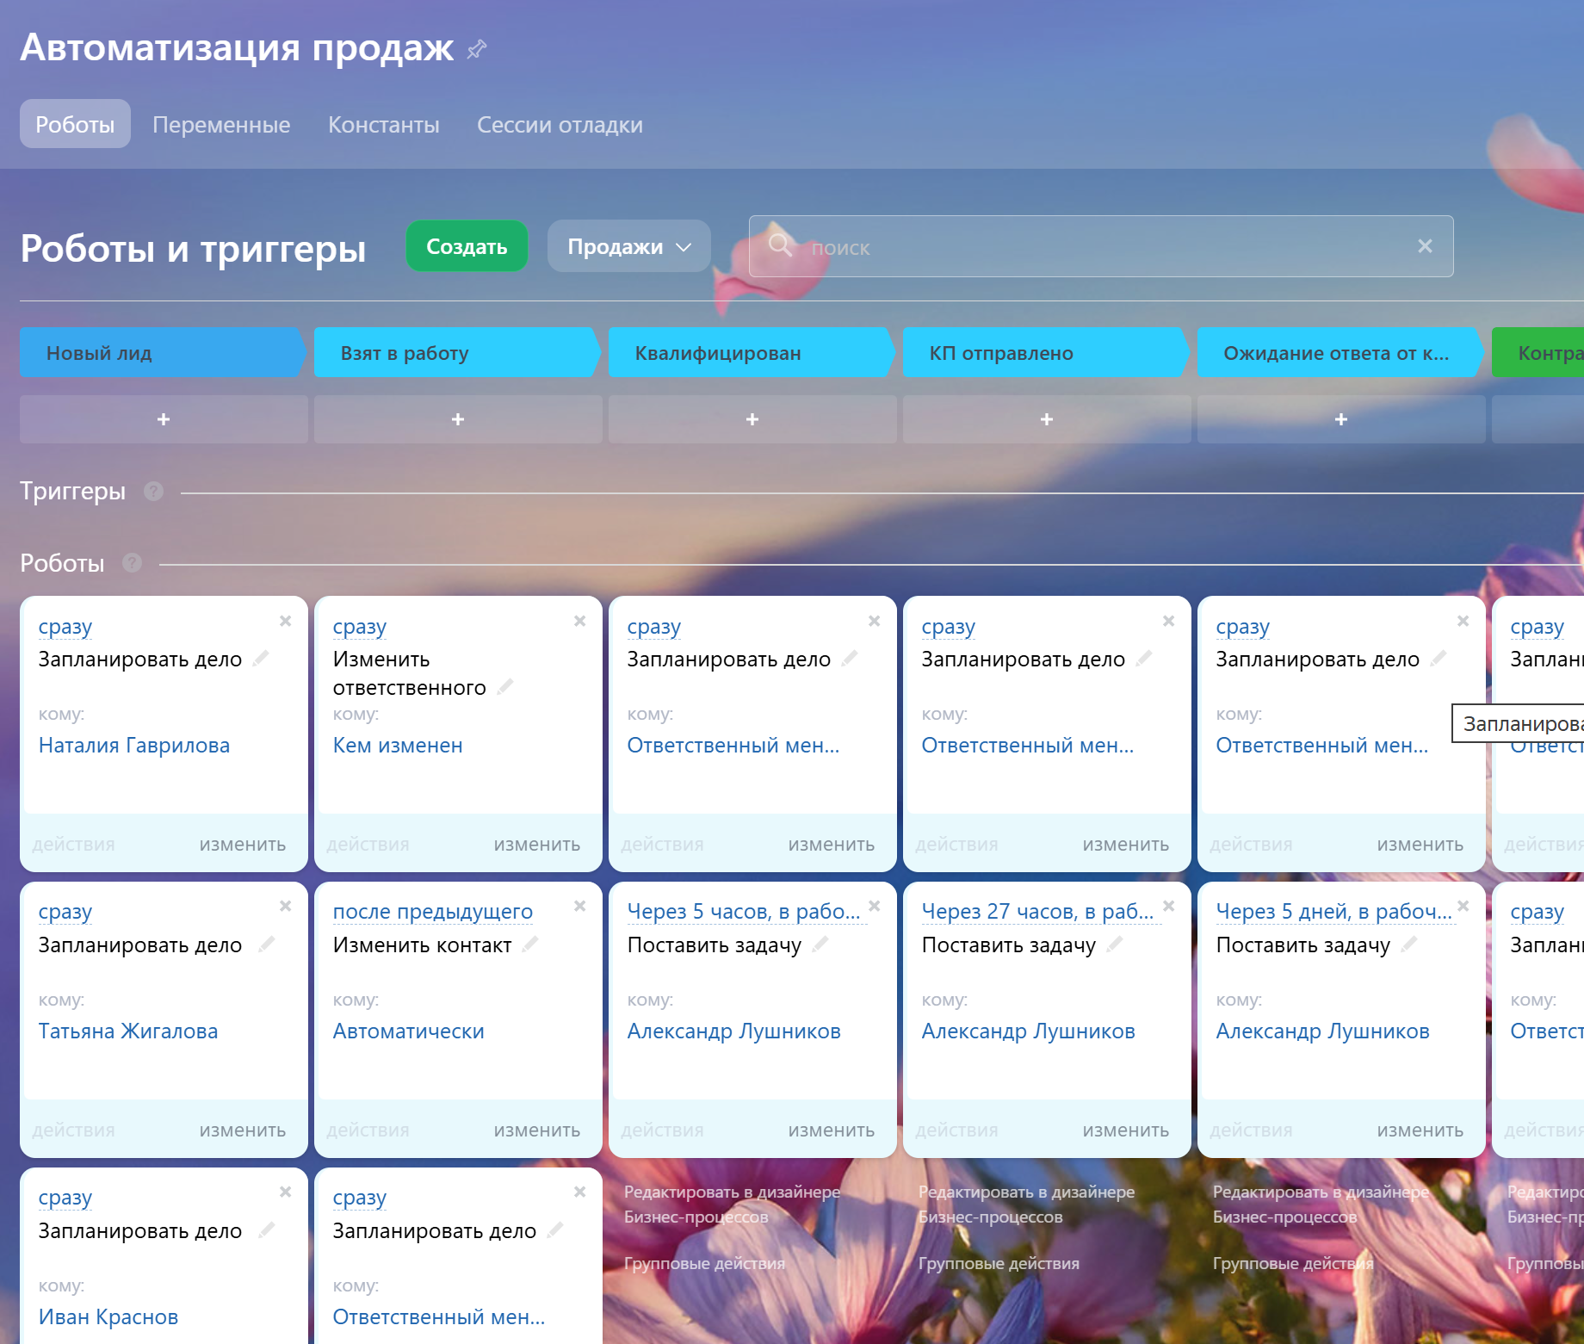Edit the Изменить ответственного robot name pencil

point(505,686)
